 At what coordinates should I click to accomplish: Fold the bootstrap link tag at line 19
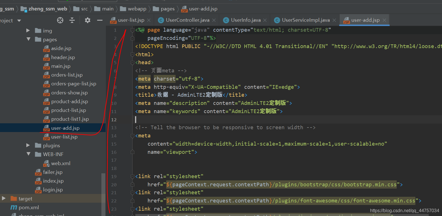[x=132, y=177]
